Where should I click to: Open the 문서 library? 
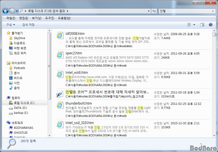click(x=14, y=73)
